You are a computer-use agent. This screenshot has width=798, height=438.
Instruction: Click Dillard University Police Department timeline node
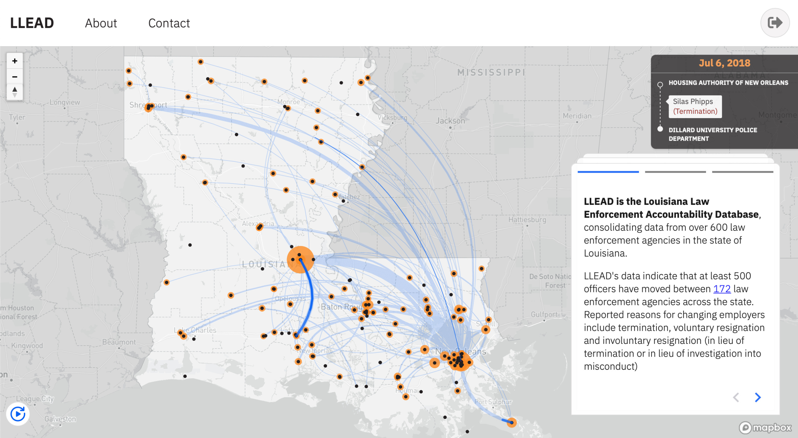coord(660,129)
